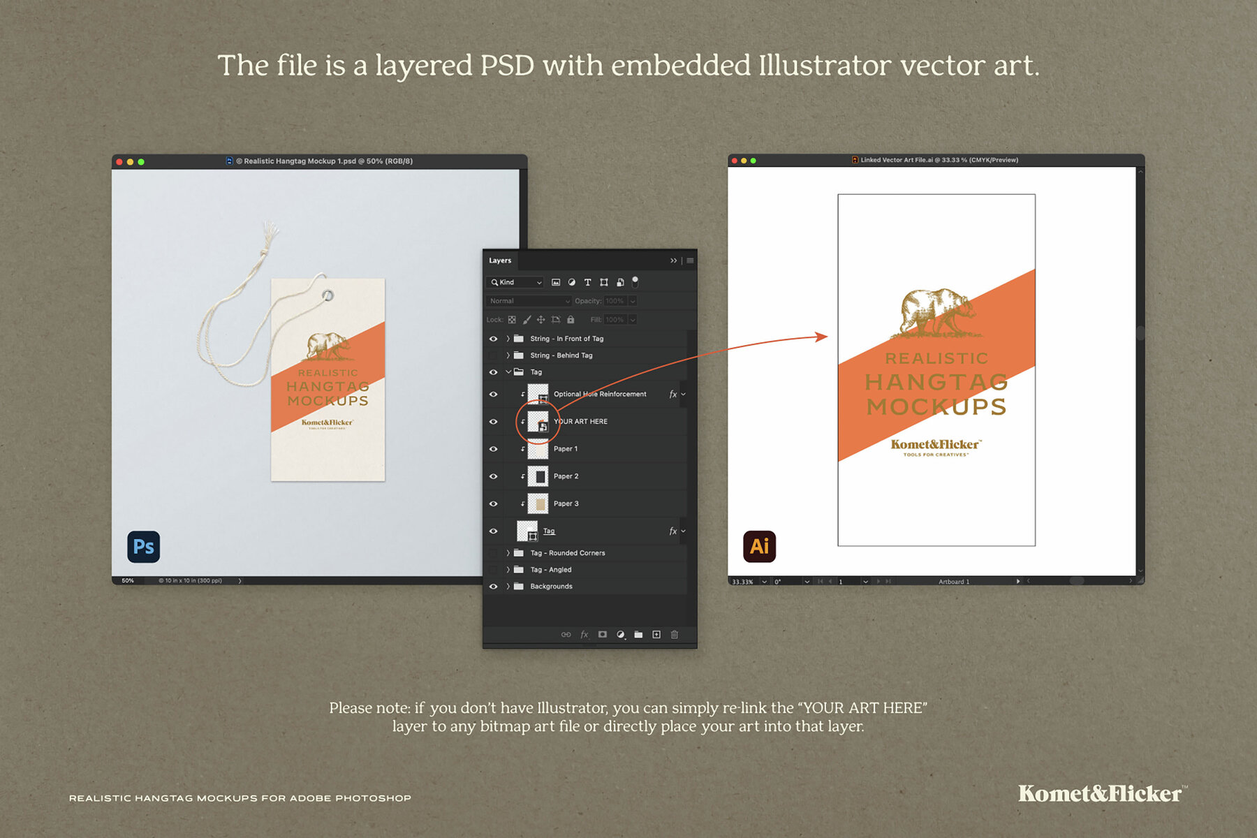Click the pixel layers filter icon

557,283
